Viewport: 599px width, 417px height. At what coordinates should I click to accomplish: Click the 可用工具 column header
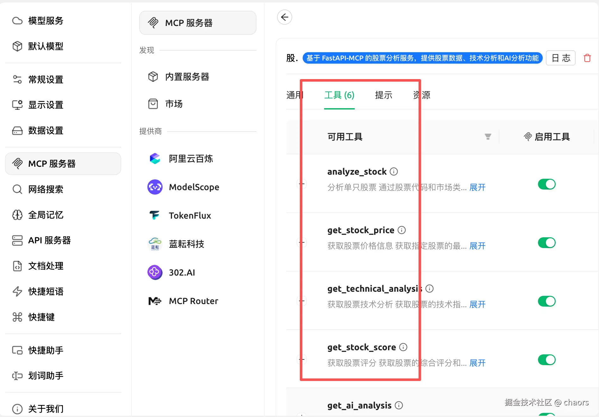click(x=345, y=137)
